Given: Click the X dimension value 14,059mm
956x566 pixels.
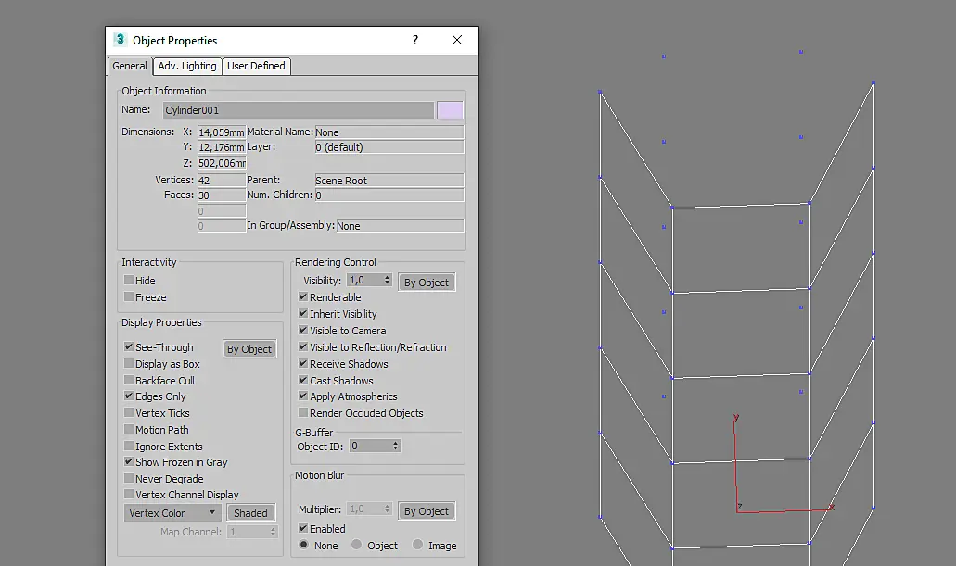Looking at the screenshot, I should point(222,132).
